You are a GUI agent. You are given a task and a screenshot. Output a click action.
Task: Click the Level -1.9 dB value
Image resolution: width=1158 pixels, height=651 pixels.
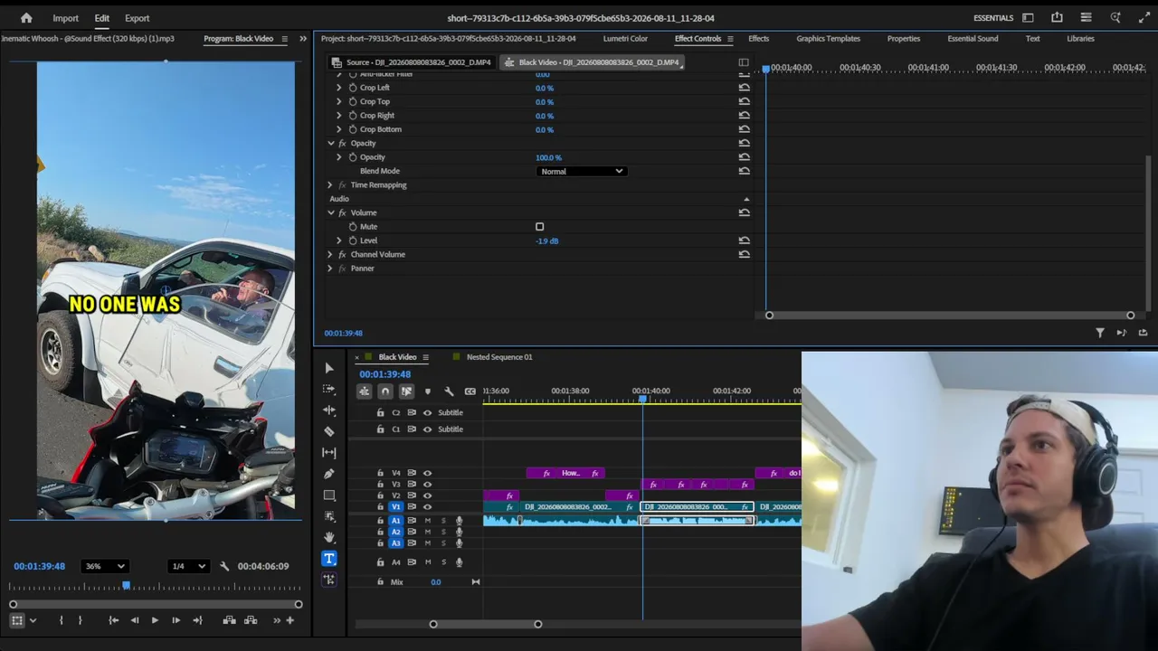[546, 241]
